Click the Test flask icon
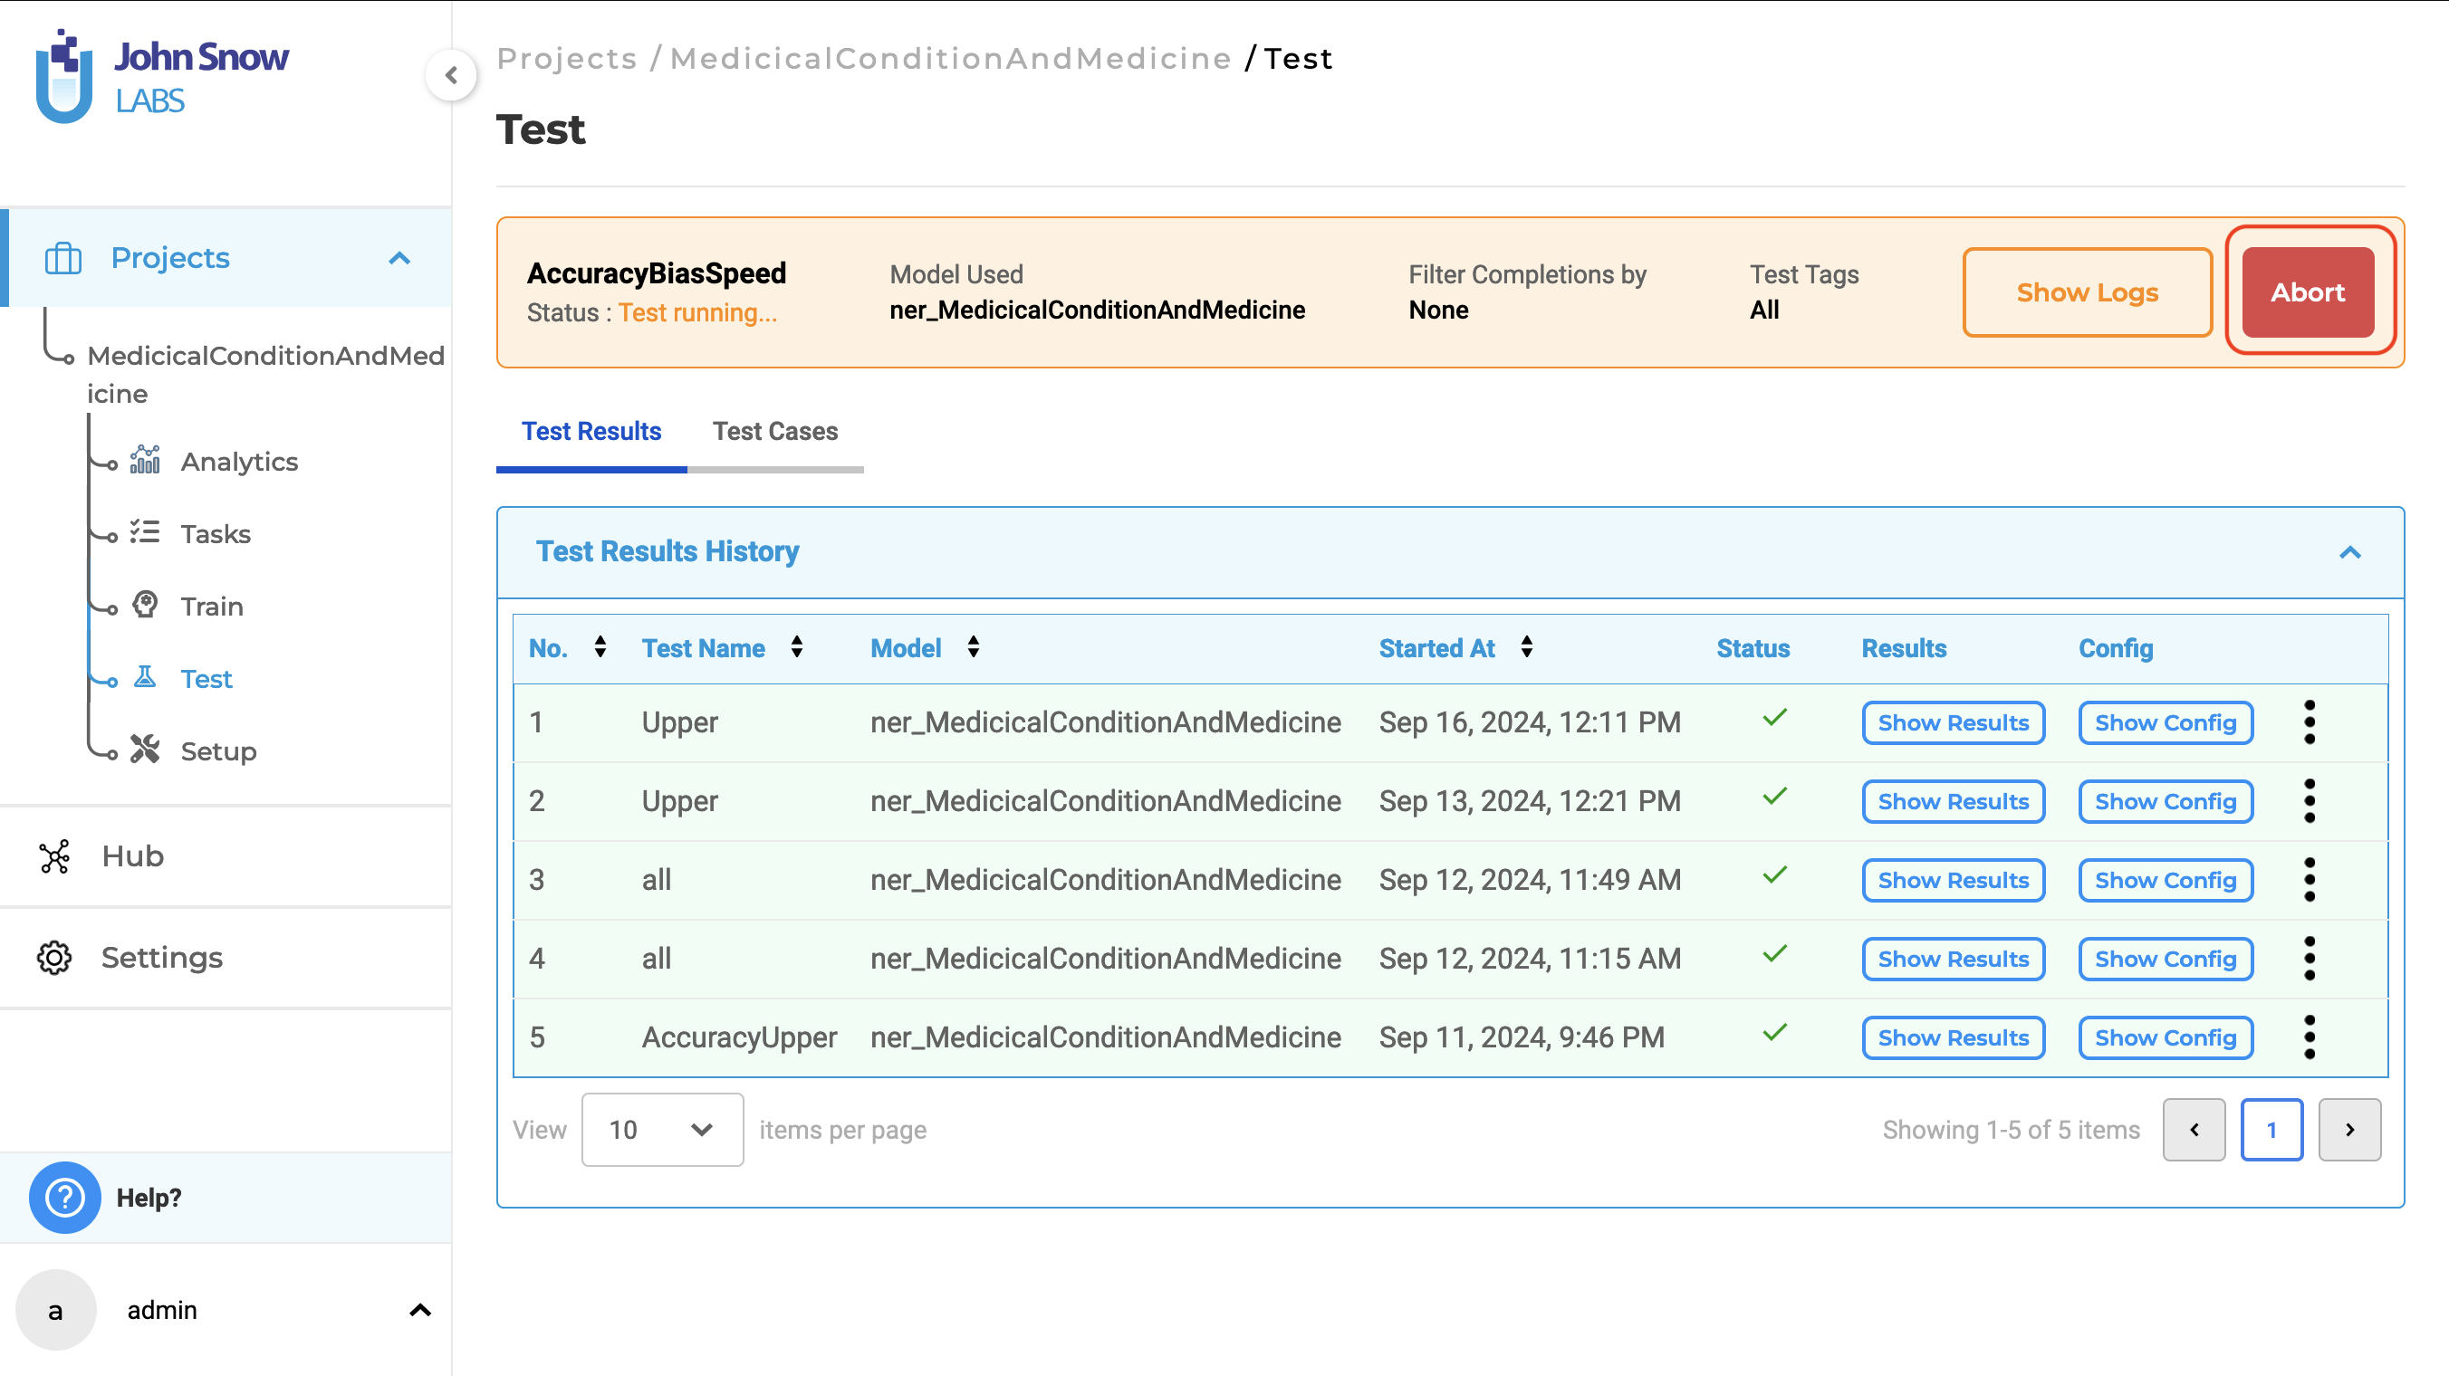 click(x=146, y=677)
